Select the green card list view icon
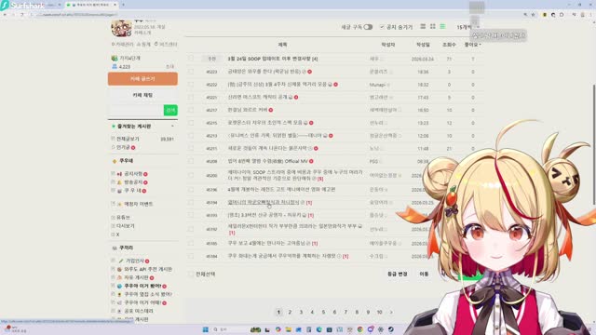This screenshot has height=335, width=596. (442, 27)
